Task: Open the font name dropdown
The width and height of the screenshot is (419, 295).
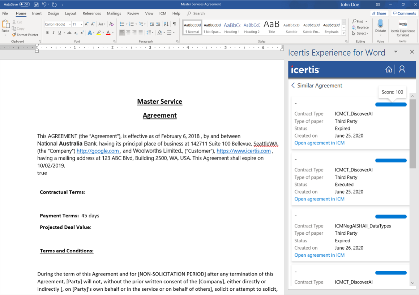Action: pyautogui.click(x=70, y=24)
